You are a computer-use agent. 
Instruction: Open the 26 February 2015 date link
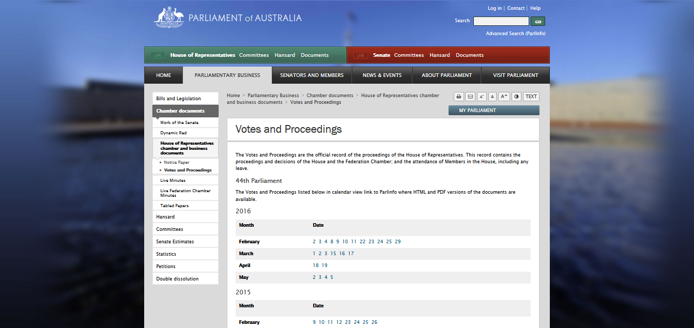point(374,322)
